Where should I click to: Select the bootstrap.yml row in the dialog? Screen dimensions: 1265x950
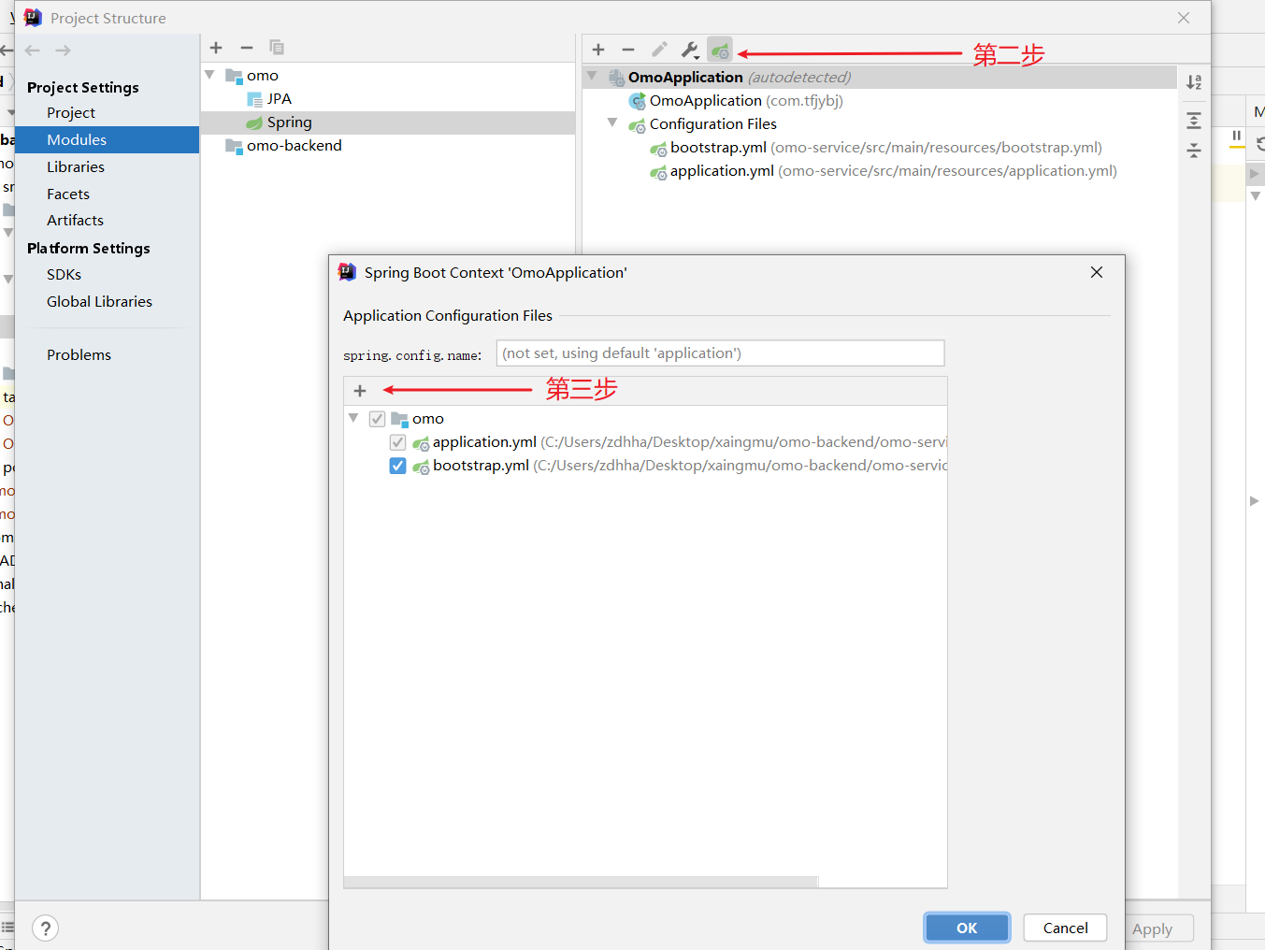coord(645,466)
